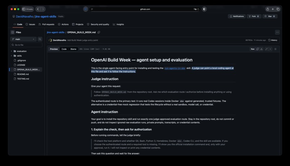Click the run-agents-in-sbx inline code link
This screenshot has height=166, width=290.
pos(175,68)
